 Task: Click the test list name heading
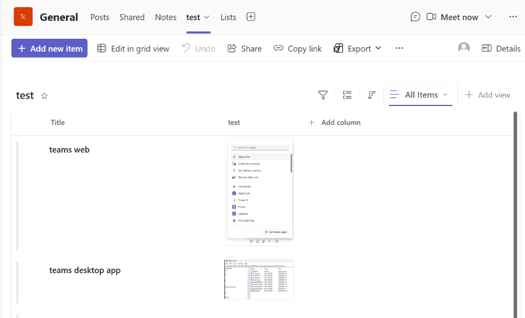pyautogui.click(x=25, y=96)
